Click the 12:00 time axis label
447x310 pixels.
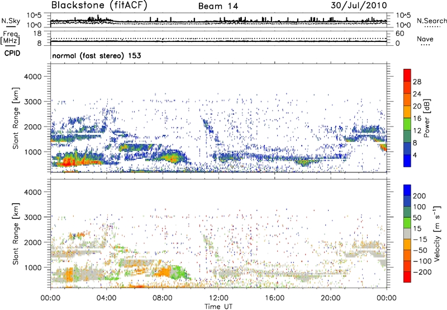[x=218, y=298]
